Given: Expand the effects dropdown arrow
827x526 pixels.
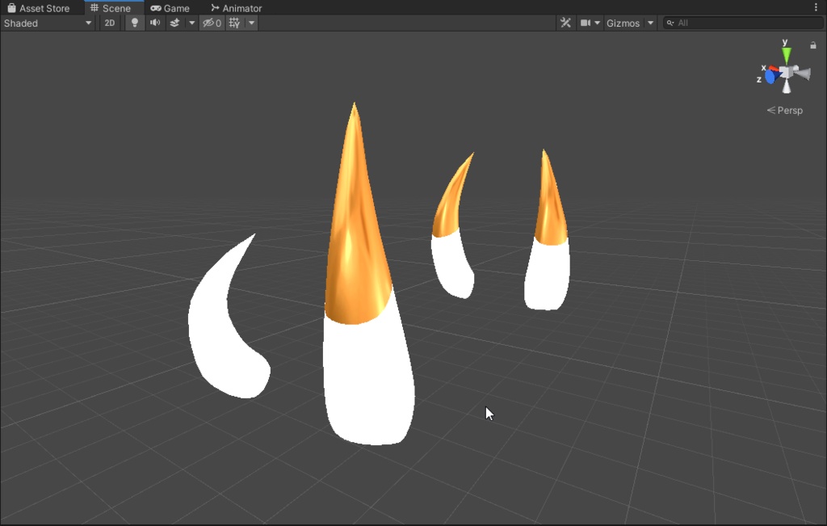Looking at the screenshot, I should click(x=191, y=23).
